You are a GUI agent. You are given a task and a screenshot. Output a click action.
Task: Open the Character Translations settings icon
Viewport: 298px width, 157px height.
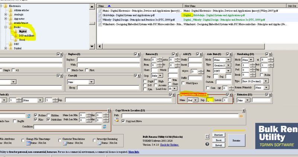pos(64,143)
